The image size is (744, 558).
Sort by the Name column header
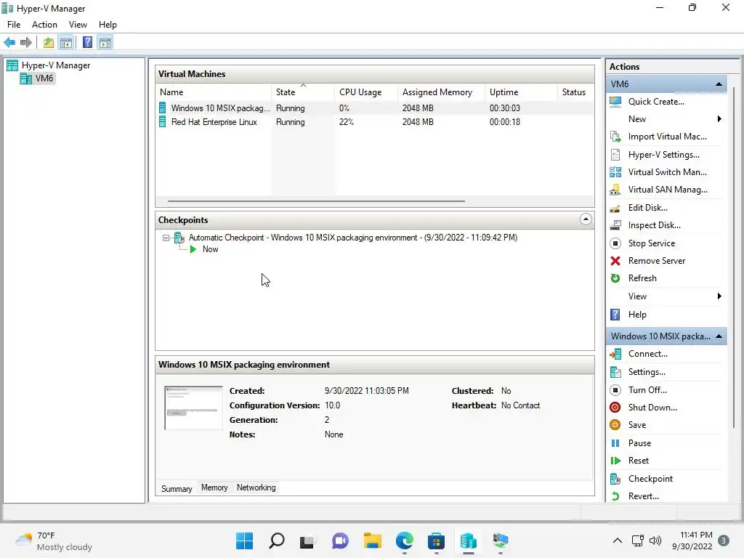(x=214, y=92)
